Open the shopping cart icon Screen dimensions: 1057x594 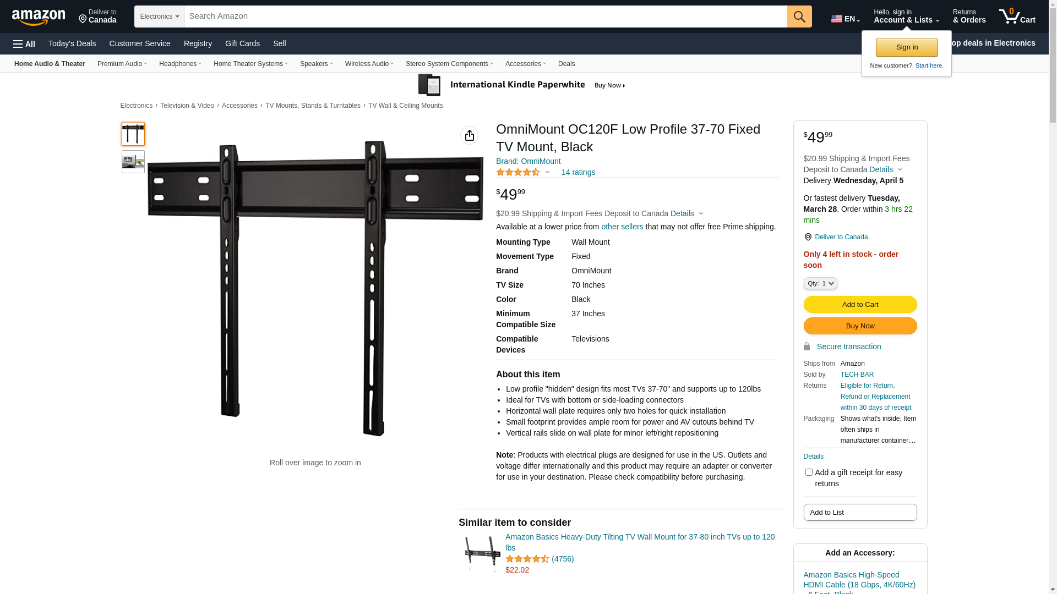tap(1017, 16)
